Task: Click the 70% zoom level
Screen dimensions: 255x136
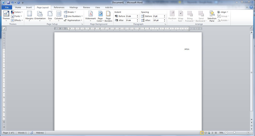Action: pos(221,133)
